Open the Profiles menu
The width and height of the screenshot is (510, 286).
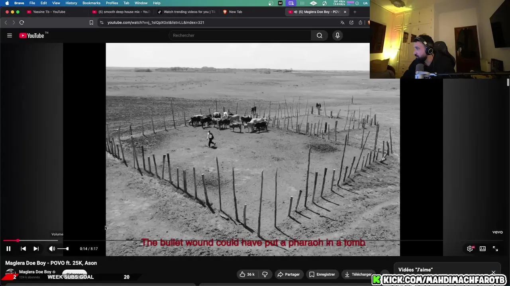coord(112,3)
